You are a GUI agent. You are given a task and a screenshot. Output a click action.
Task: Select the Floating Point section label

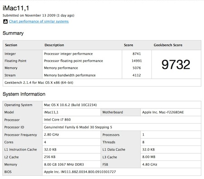[x=15, y=61]
